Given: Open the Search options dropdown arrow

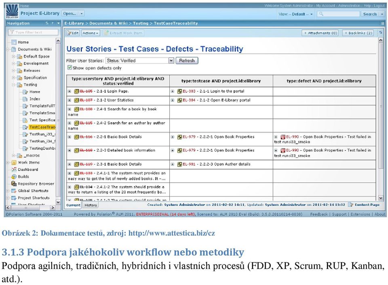Looking at the screenshot, I should pos(382,14).
